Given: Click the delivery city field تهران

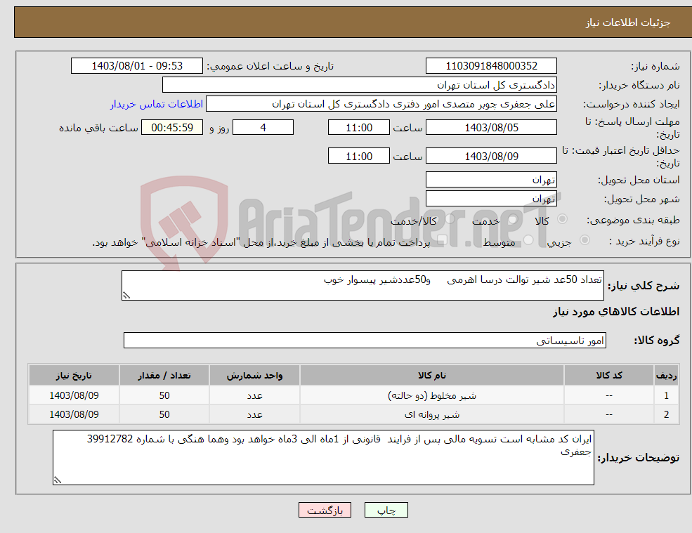Looking at the screenshot, I should point(491,199).
